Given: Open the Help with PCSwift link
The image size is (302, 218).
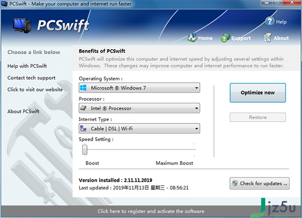Looking at the screenshot, I should tap(27, 66).
